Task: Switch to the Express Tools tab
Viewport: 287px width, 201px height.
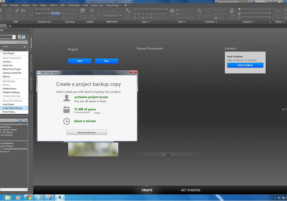Action: tap(97, 5)
